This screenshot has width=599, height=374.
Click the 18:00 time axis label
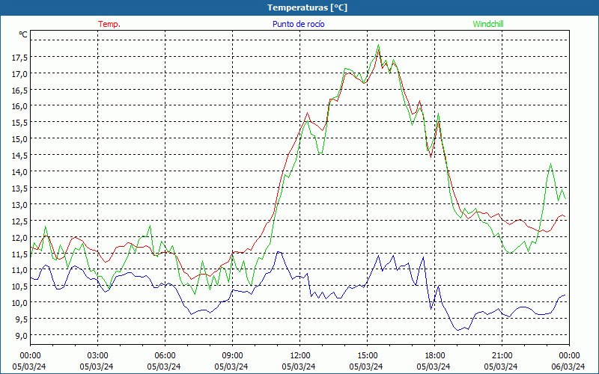(x=435, y=355)
